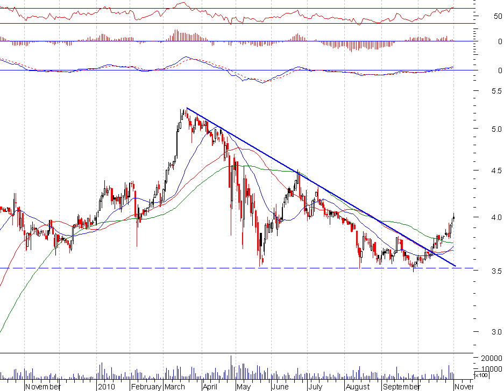This screenshot has width=504, height=391.
Task: Click the 5.0 price axis label
Action: [496, 129]
